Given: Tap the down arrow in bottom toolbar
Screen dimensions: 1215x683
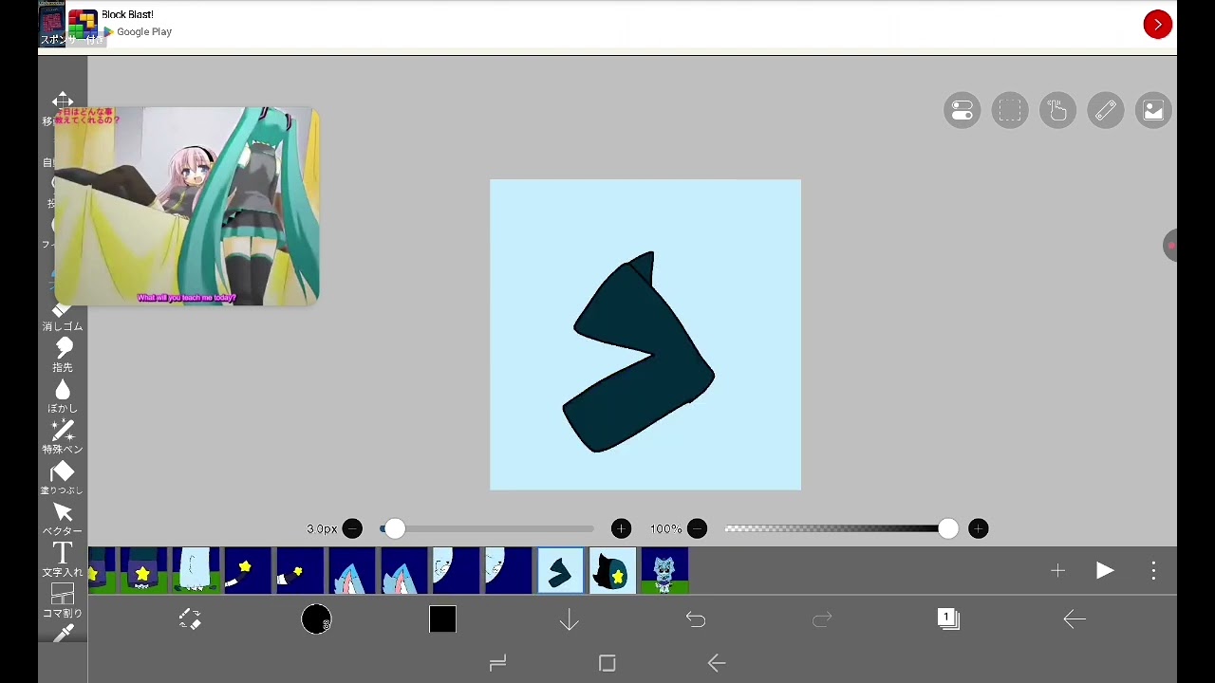Looking at the screenshot, I should tap(569, 619).
